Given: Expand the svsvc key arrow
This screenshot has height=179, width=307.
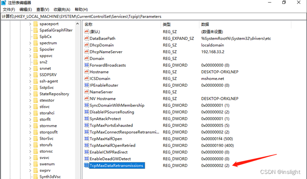Looking at the screenshot, I should coord(30,158).
